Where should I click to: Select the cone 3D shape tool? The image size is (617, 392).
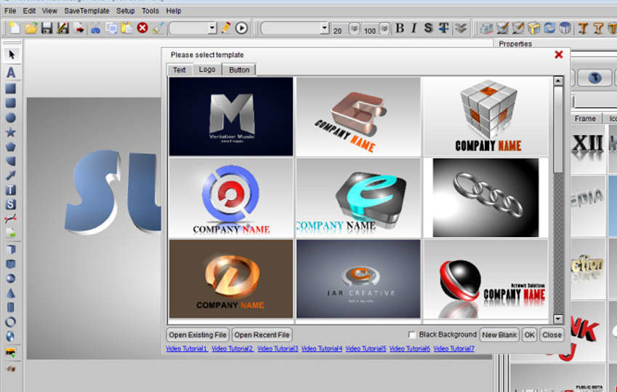point(11,293)
